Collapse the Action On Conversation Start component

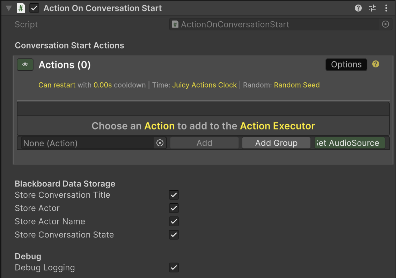coord(9,8)
